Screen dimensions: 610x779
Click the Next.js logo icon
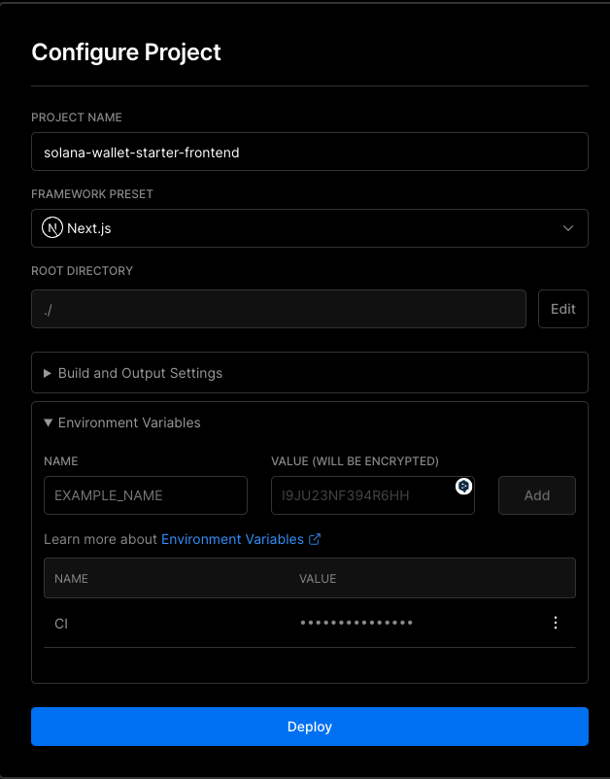pyautogui.click(x=52, y=228)
